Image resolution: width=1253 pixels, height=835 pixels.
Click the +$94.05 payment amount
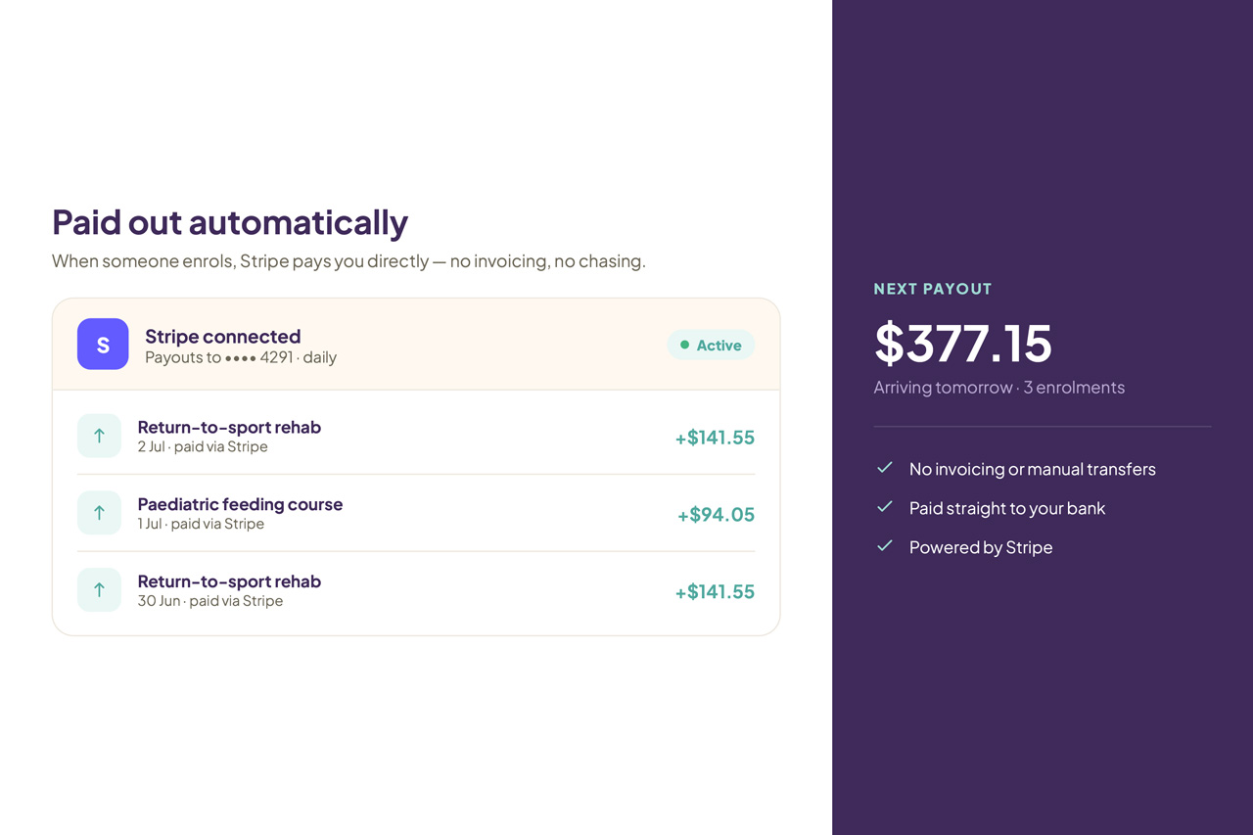[x=716, y=515]
